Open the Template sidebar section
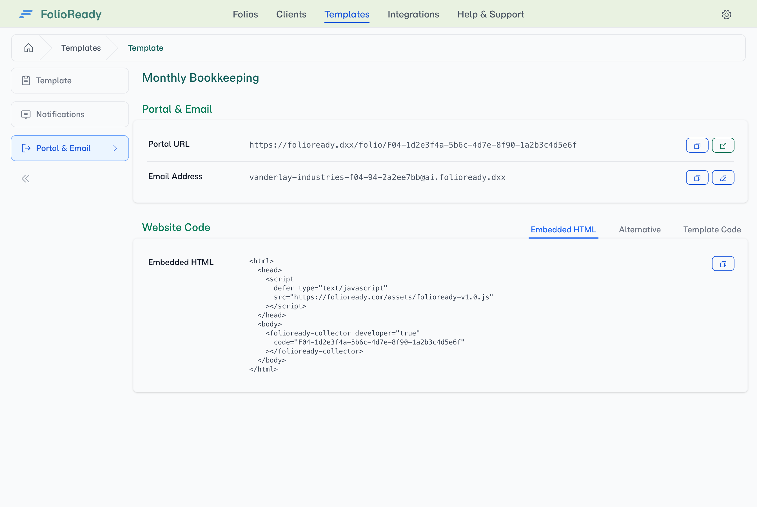757x507 pixels. 70,81
